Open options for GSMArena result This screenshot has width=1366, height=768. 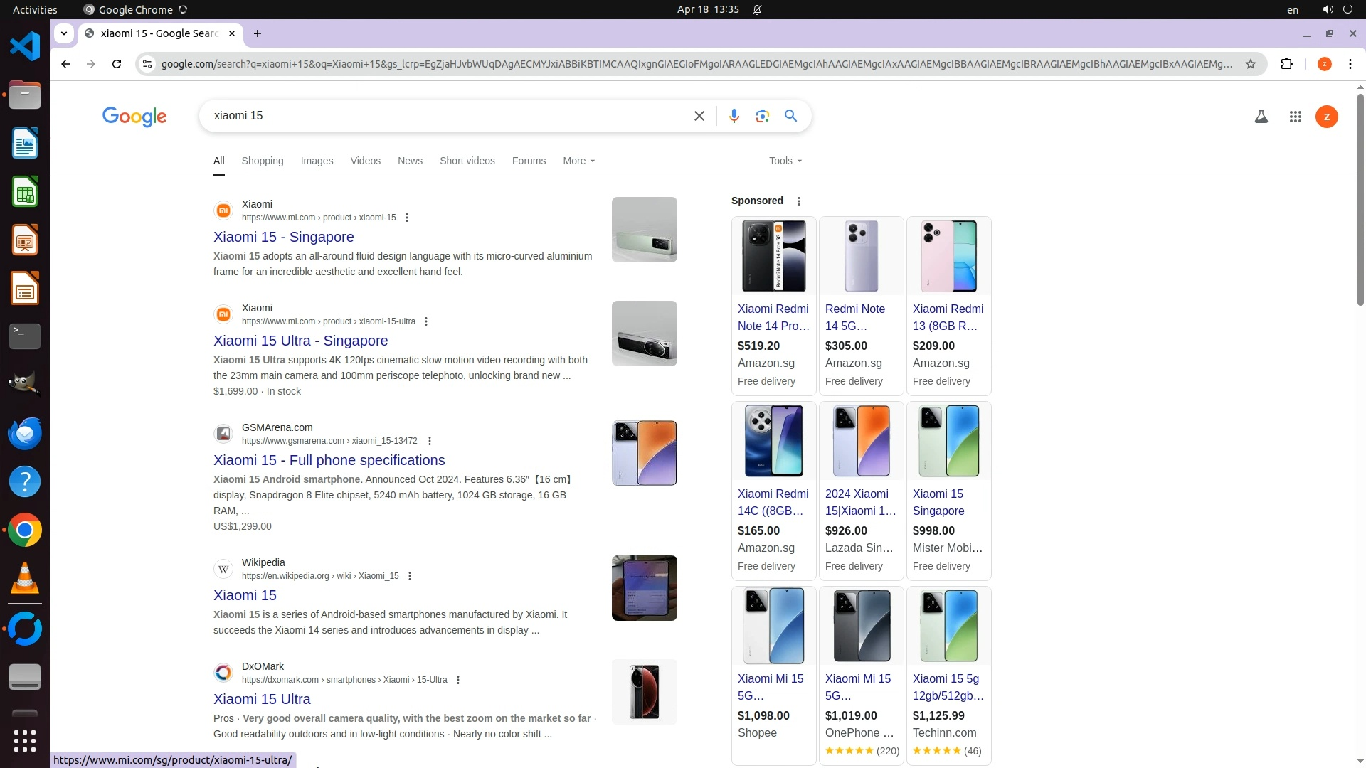tap(429, 441)
